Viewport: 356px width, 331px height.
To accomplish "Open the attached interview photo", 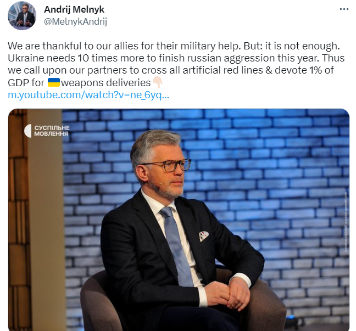I will click(x=179, y=220).
